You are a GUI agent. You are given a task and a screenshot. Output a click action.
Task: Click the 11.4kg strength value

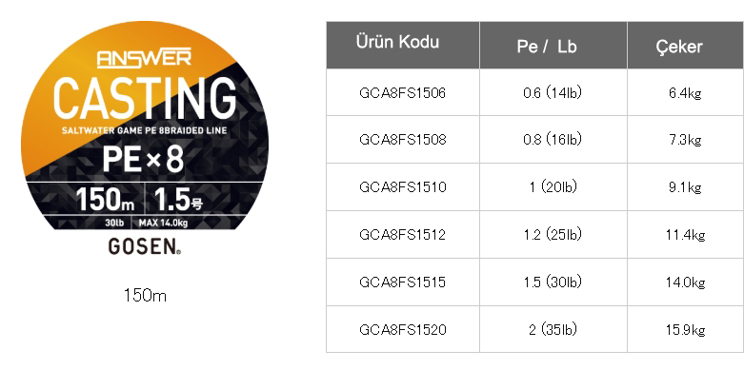click(x=685, y=235)
